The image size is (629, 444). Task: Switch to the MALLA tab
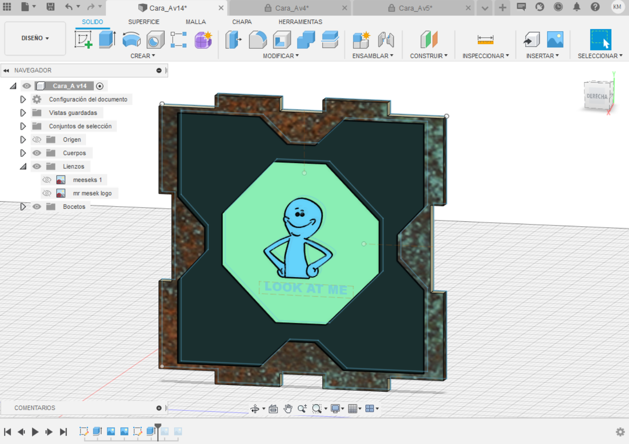[x=195, y=21]
